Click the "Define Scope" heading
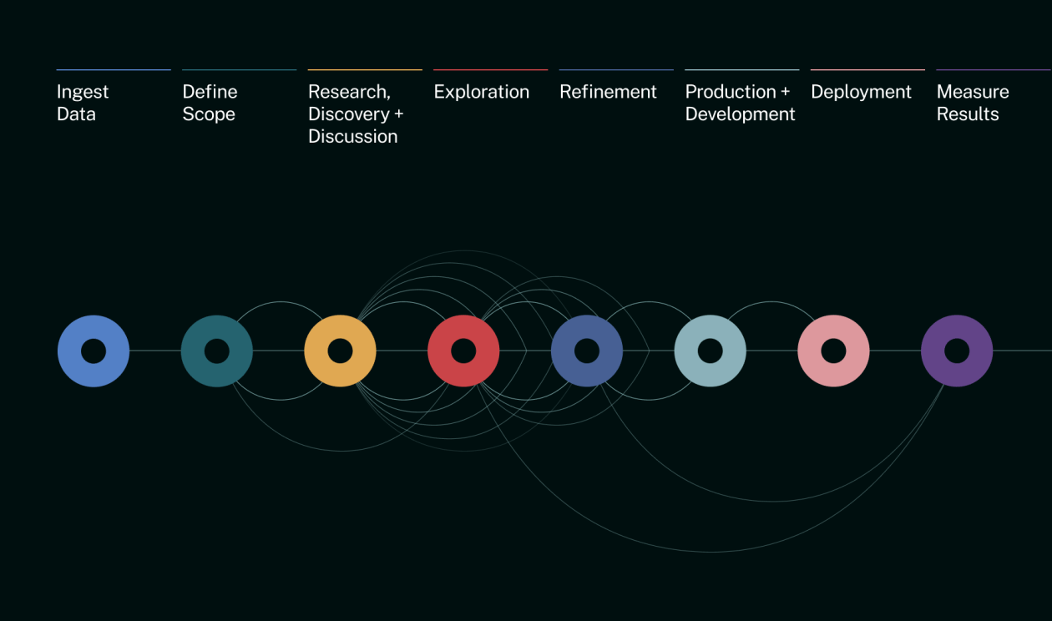Screen dimensions: 1052x621 tap(210, 103)
